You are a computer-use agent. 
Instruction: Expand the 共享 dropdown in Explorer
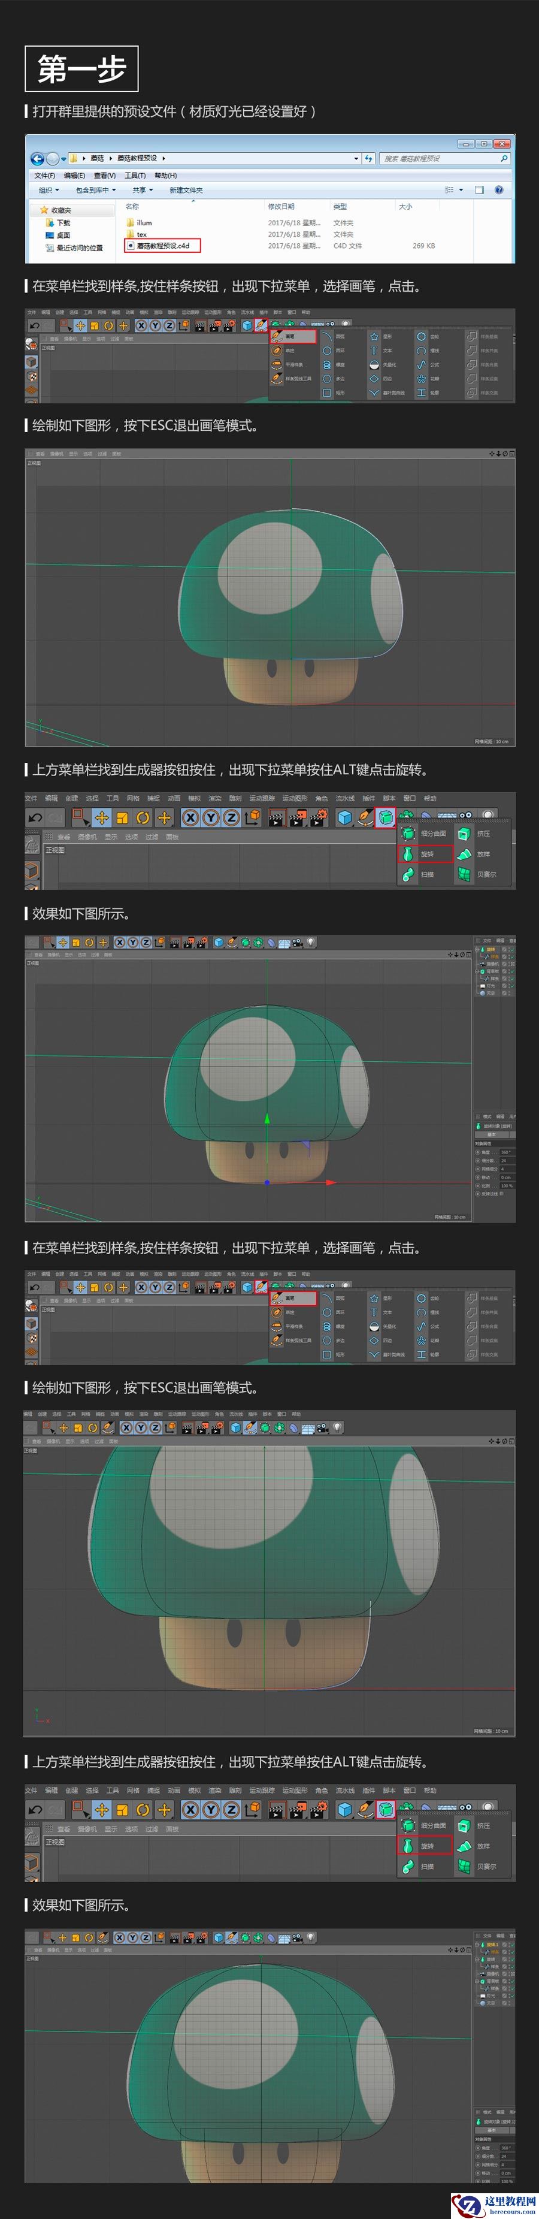[x=142, y=191]
